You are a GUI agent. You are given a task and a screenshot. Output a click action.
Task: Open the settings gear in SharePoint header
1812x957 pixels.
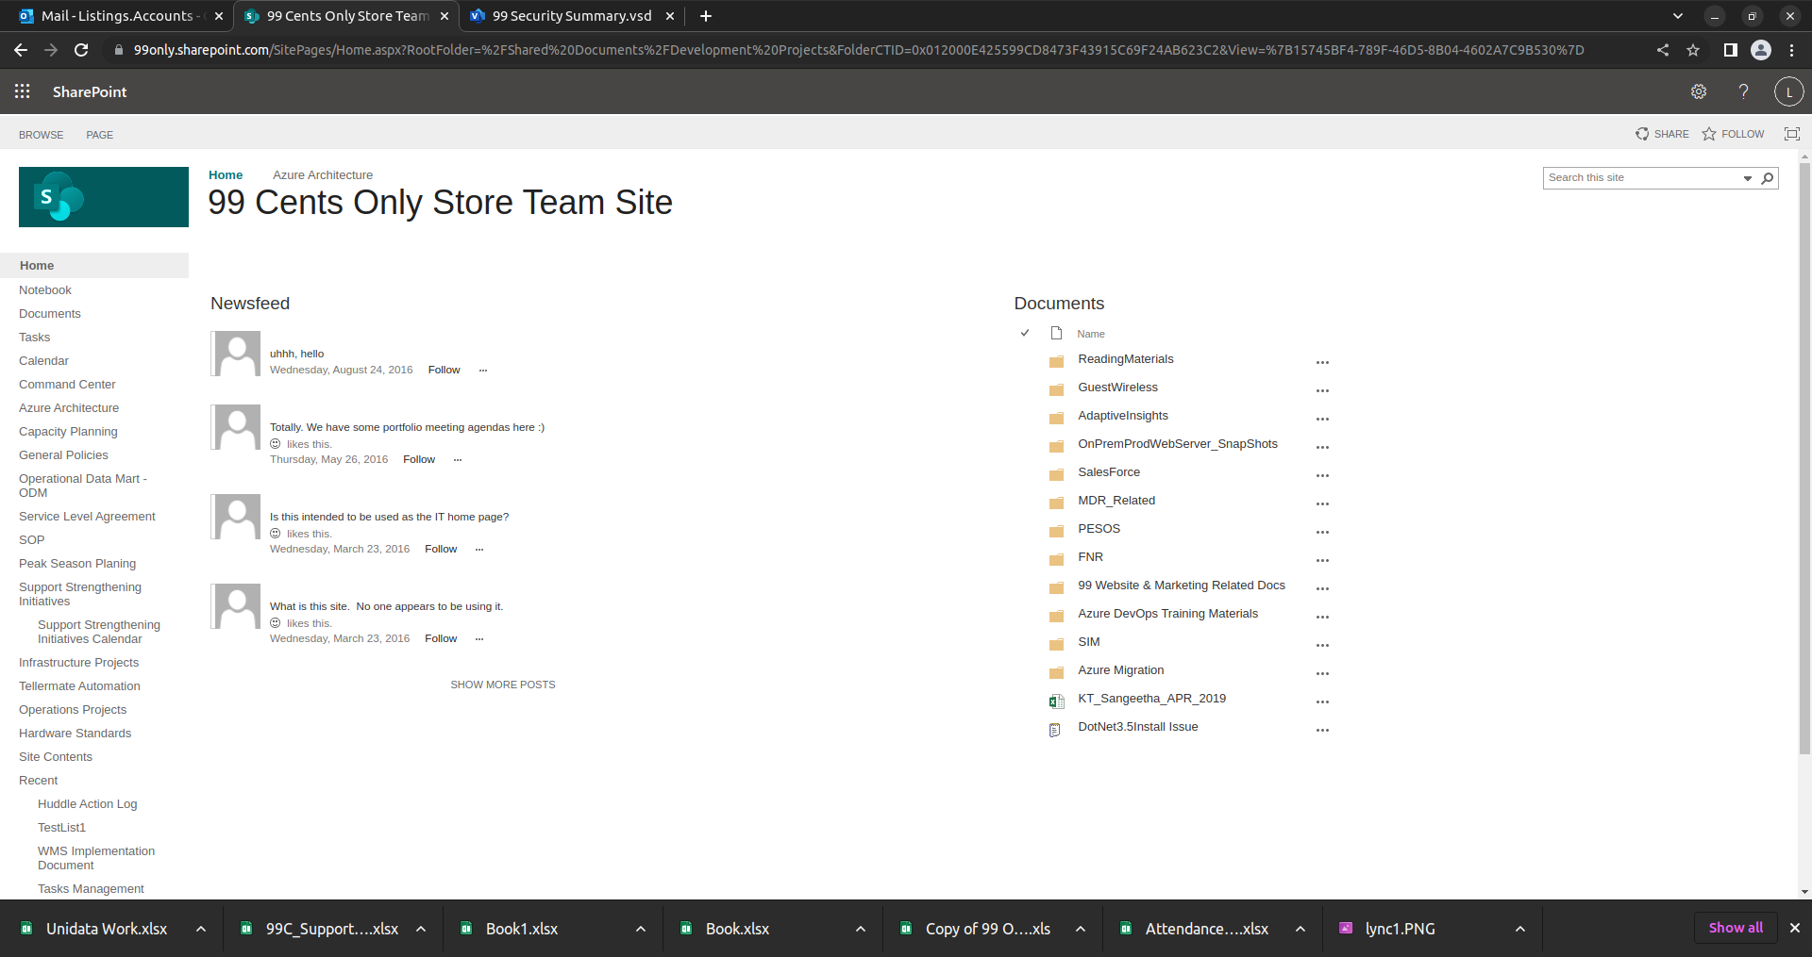coord(1699,91)
